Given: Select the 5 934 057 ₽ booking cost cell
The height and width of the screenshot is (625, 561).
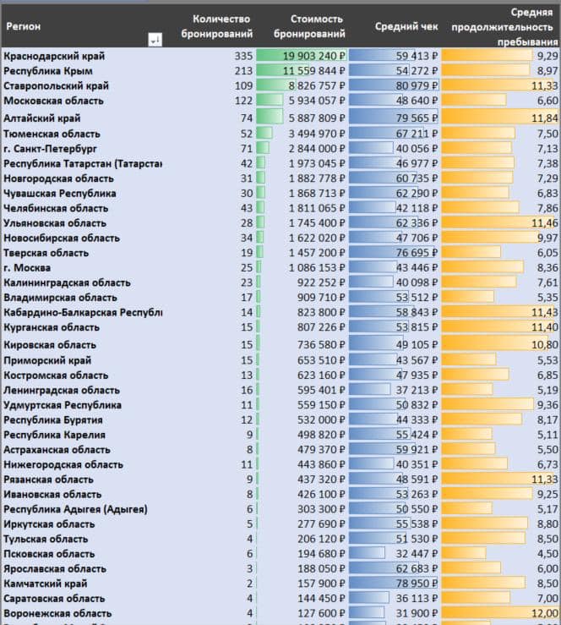Looking at the screenshot, I should tap(301, 101).
